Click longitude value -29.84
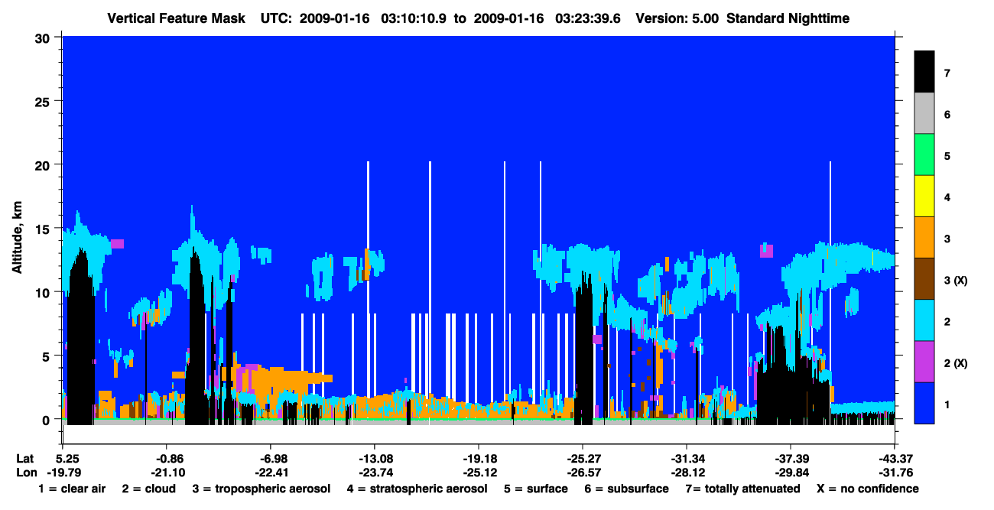The image size is (994, 510). pyautogui.click(x=791, y=472)
